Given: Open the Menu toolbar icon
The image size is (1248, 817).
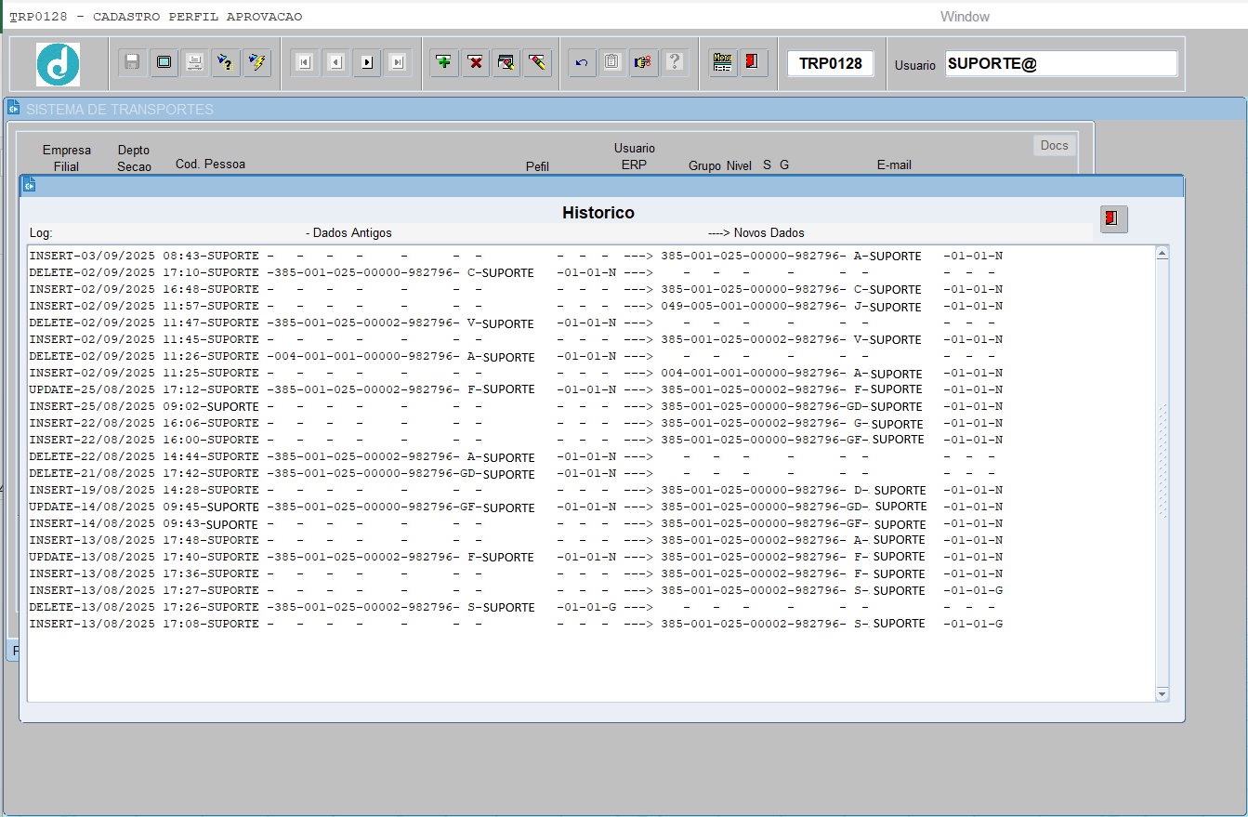Looking at the screenshot, I should point(722,62).
